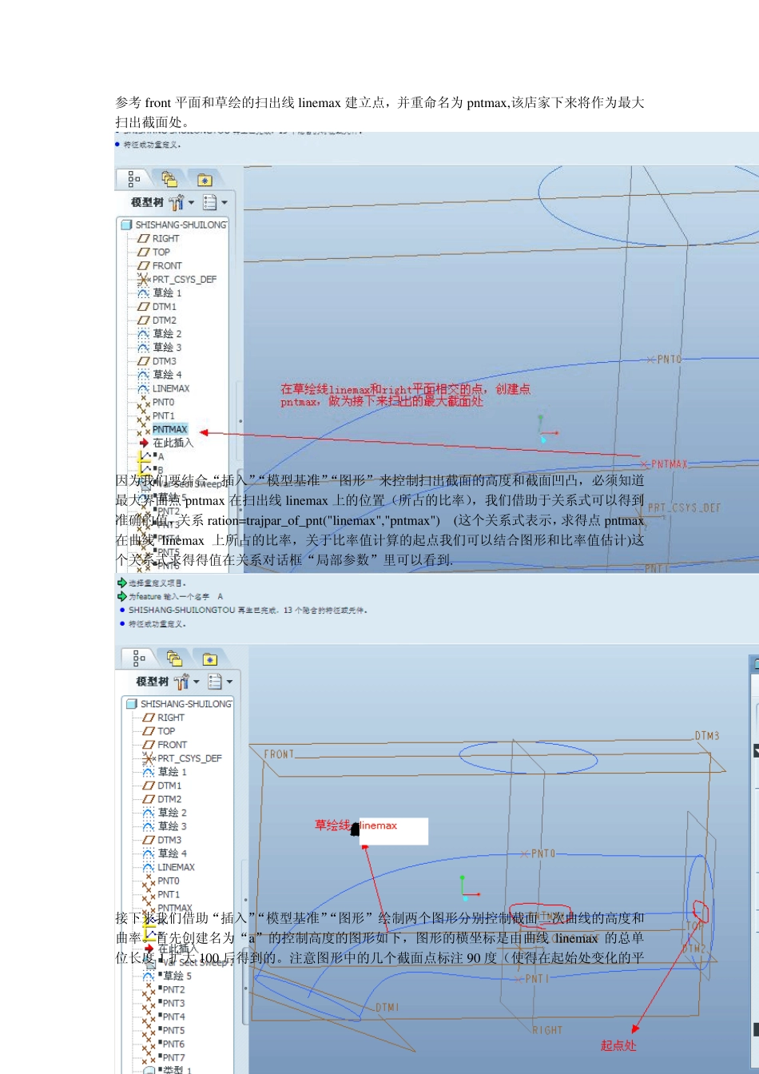Click PRT_CSYS_DEF coordinate system in lower tree
Viewport: 759px width, 1074px height.
coord(189,758)
